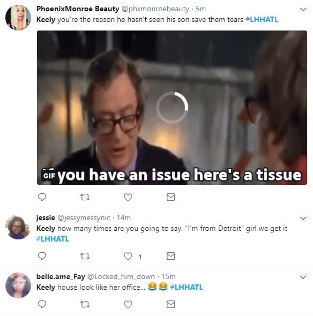The height and width of the screenshot is (316, 313).
Task: Play the 'here's a tissue' GIF
Action: [172, 108]
